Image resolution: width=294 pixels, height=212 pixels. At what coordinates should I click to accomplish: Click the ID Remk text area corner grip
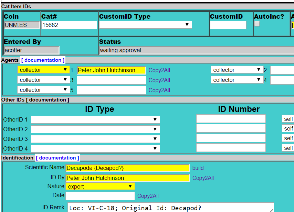click(x=272, y=210)
